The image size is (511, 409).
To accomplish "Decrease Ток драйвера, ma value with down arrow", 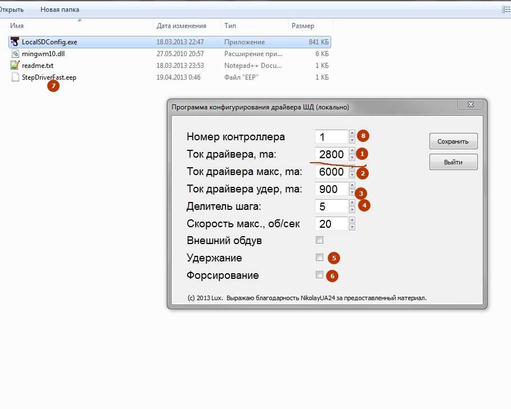I will [x=352, y=158].
